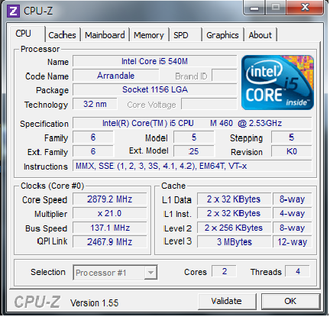This screenshot has height=317, width=330.
Task: Click the Specification field with 'M 460 @ 2.53GHz'
Action: pos(192,123)
